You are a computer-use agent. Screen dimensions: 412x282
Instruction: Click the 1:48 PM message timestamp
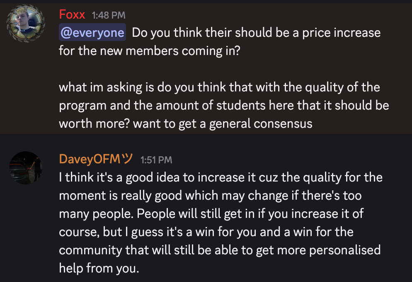pos(109,15)
